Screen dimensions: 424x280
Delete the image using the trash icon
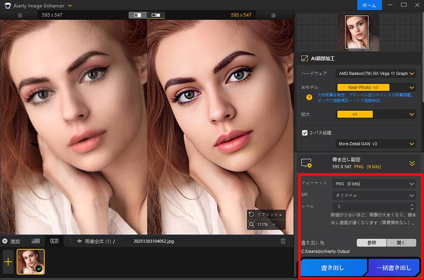tap(283, 241)
